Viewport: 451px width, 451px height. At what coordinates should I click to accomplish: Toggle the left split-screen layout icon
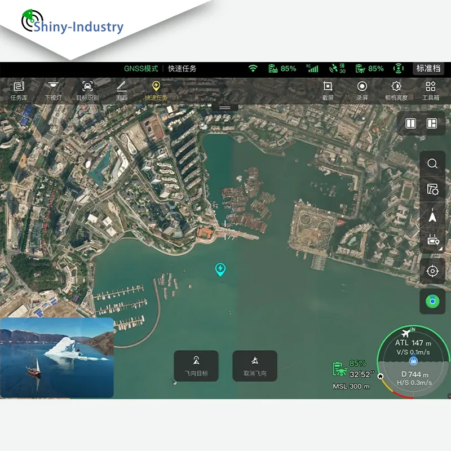coord(411,123)
